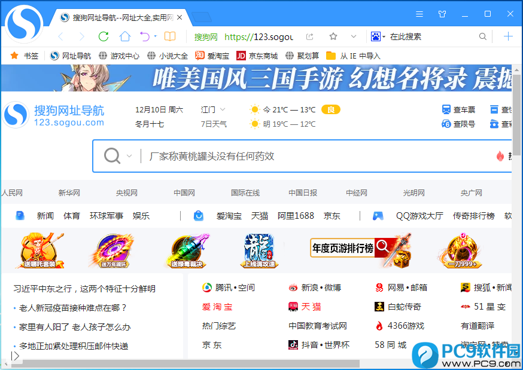
Task: Open 新华网 link
Action: pos(69,193)
